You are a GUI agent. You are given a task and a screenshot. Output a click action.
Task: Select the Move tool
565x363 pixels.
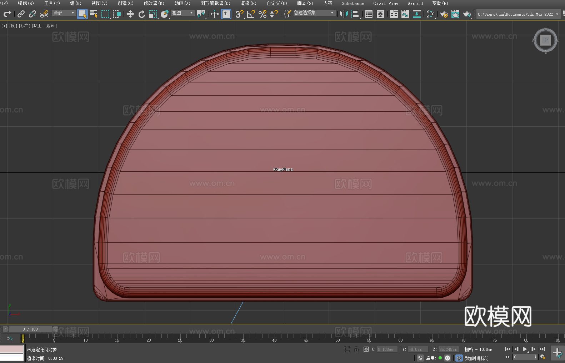(130, 14)
